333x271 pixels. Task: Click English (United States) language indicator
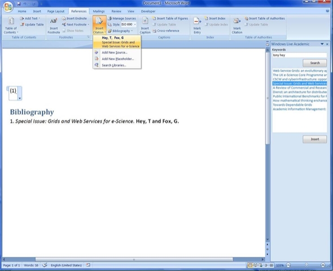pos(66,265)
